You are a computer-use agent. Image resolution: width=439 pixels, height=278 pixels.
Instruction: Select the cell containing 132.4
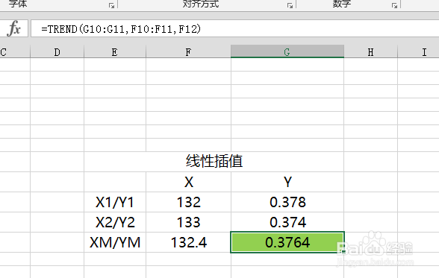[188, 242]
